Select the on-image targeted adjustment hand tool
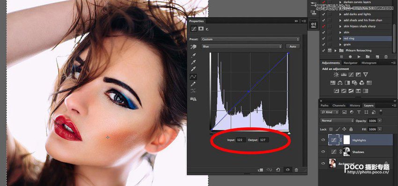The height and width of the screenshot is (186, 398). pyautogui.click(x=193, y=47)
